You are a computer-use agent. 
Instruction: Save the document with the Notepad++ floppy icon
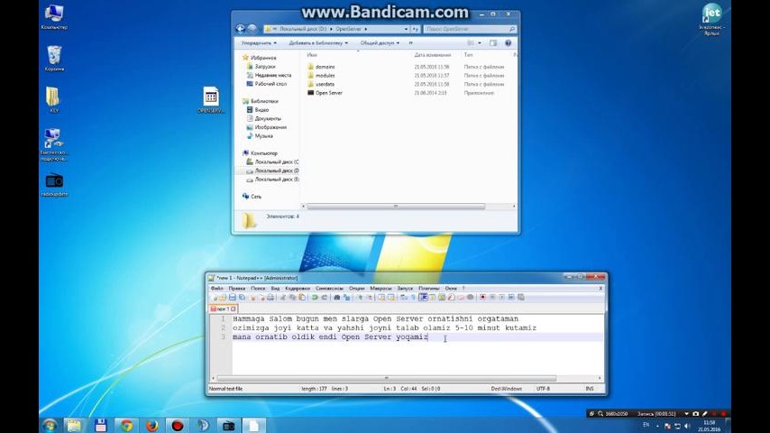pyautogui.click(x=233, y=298)
